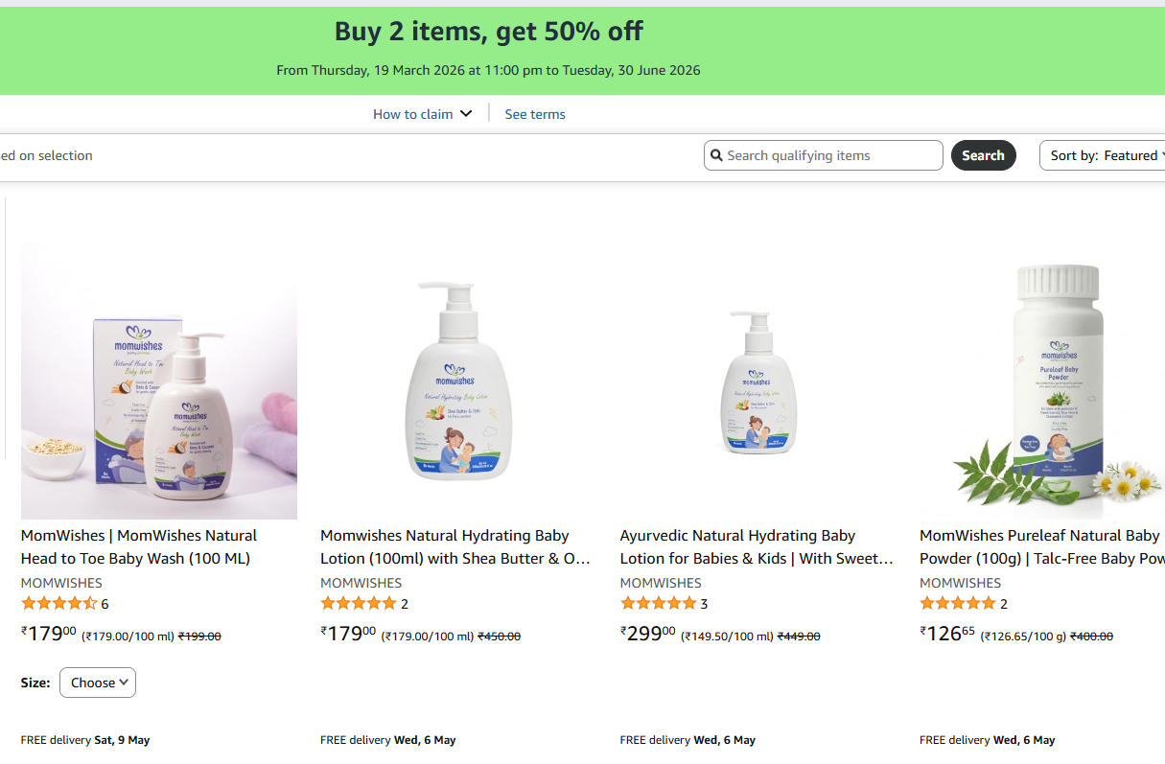
Task: Click the magnifier icon in search box
Action: [x=716, y=155]
